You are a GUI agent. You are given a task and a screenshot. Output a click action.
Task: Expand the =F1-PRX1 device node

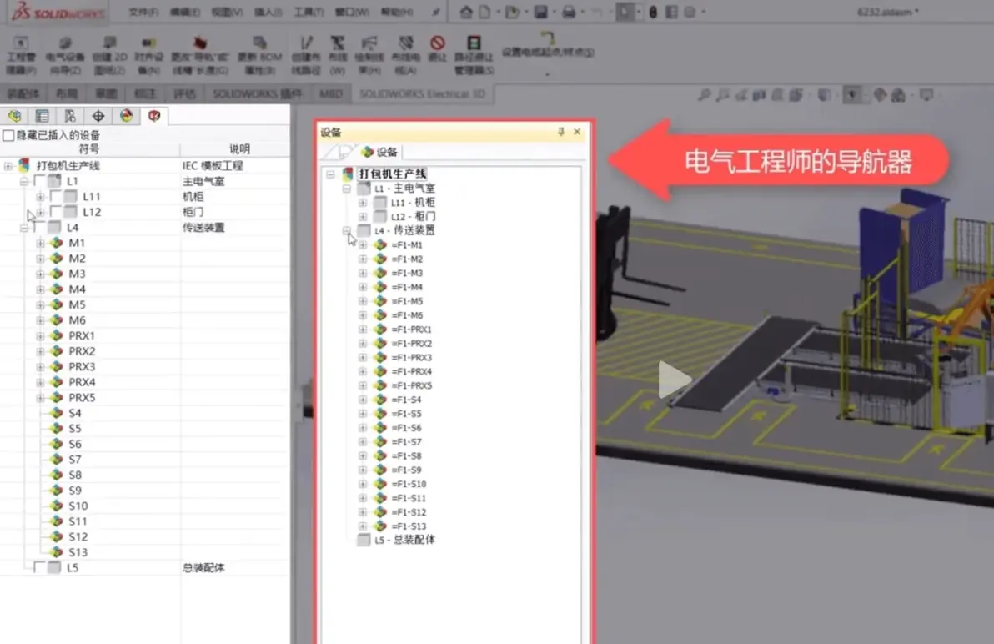coord(363,330)
